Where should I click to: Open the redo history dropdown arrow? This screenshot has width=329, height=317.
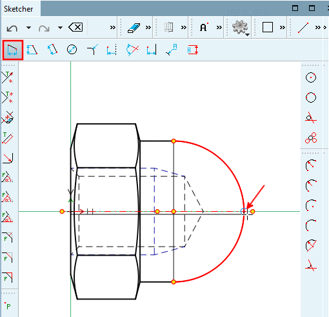pos(61,28)
